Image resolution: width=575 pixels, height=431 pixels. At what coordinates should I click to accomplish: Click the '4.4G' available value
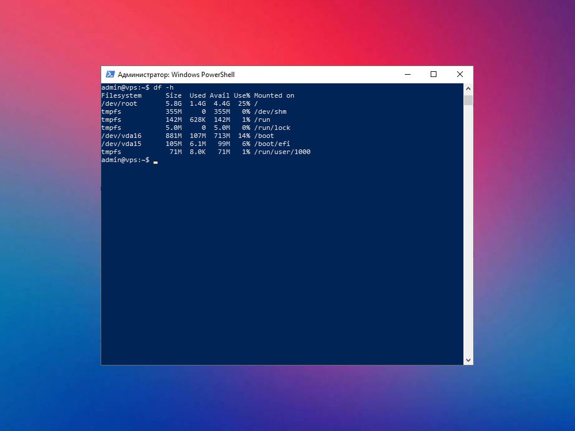[x=222, y=103]
